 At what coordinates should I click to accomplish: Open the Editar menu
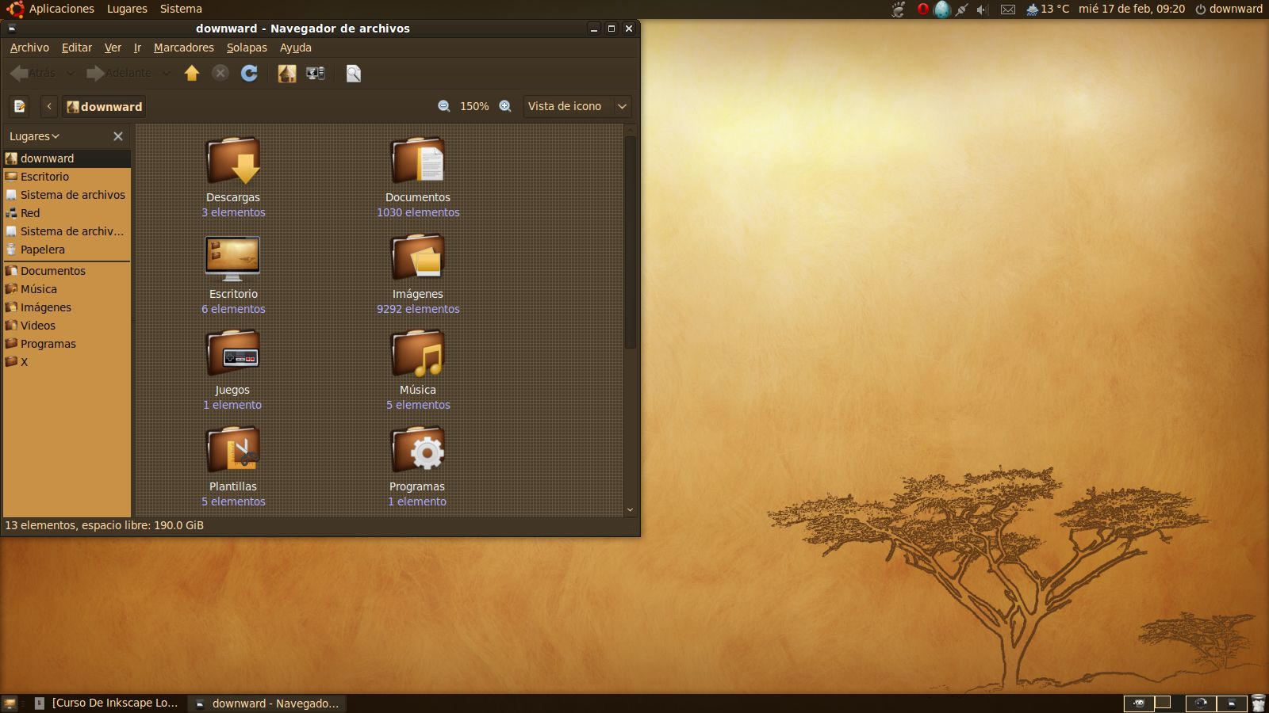click(x=77, y=48)
